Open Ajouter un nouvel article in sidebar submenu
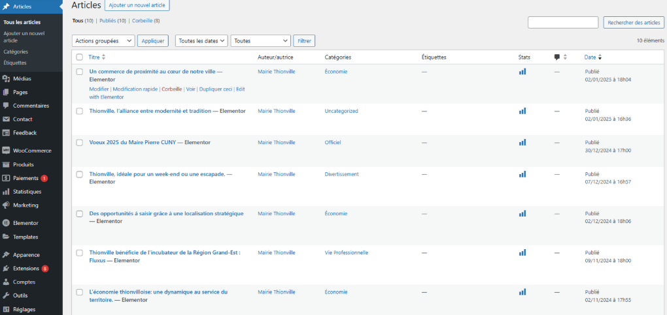The width and height of the screenshot is (667, 315). pyautogui.click(x=24, y=37)
